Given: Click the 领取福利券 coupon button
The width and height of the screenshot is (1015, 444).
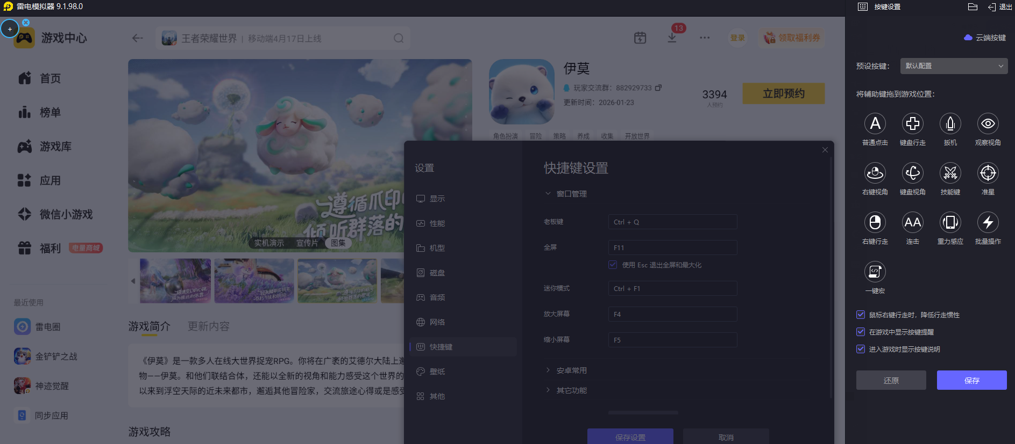Looking at the screenshot, I should [792, 38].
